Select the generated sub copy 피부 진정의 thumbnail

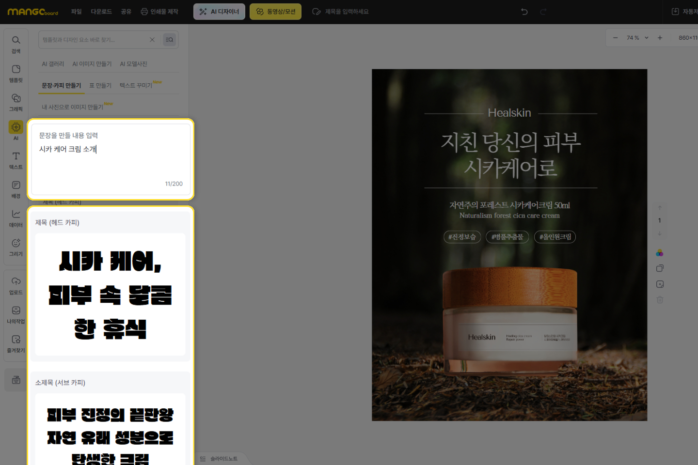click(x=110, y=429)
